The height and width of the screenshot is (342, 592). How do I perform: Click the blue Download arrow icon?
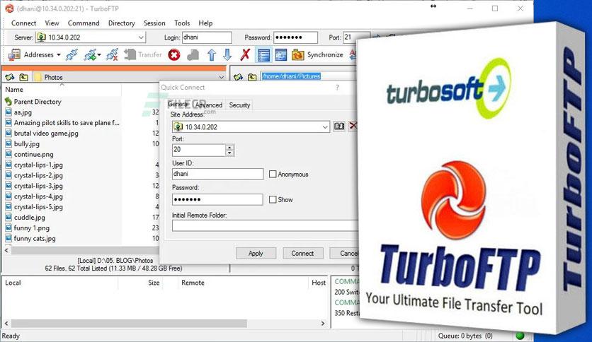(227, 55)
